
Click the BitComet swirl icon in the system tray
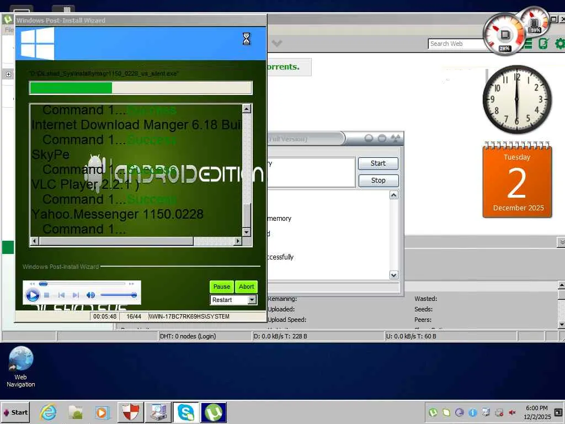tap(460, 412)
